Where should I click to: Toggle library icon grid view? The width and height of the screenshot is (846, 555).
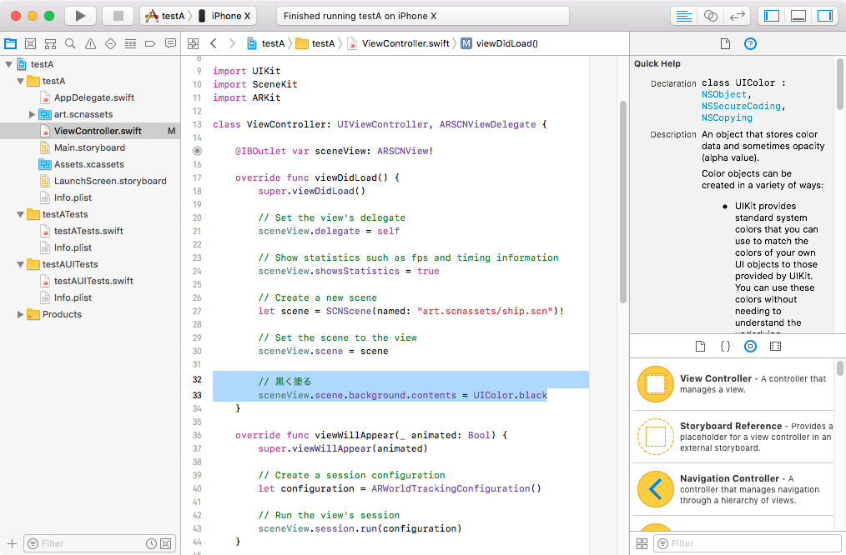642,543
